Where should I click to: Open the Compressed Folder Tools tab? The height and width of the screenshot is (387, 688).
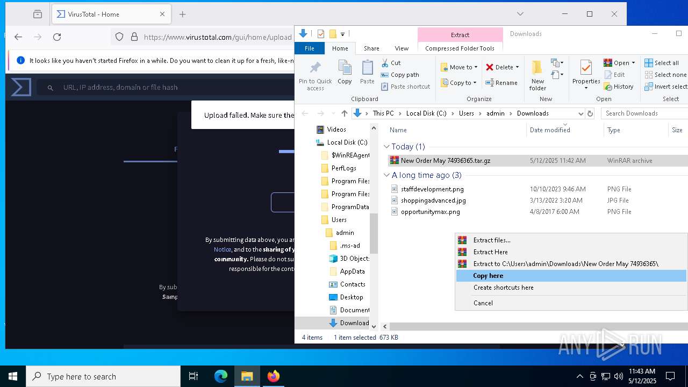click(x=460, y=48)
